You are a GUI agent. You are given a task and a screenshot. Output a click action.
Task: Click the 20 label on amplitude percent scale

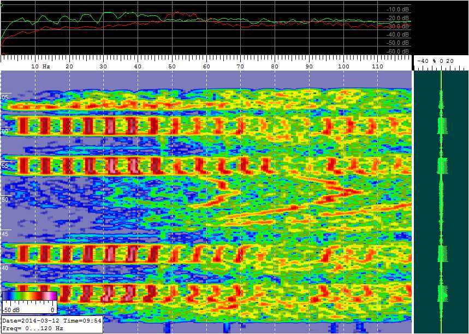click(x=449, y=61)
